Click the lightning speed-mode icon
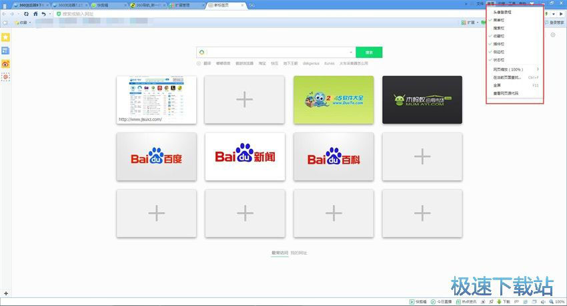The height and width of the screenshot is (306, 567). tap(546, 14)
